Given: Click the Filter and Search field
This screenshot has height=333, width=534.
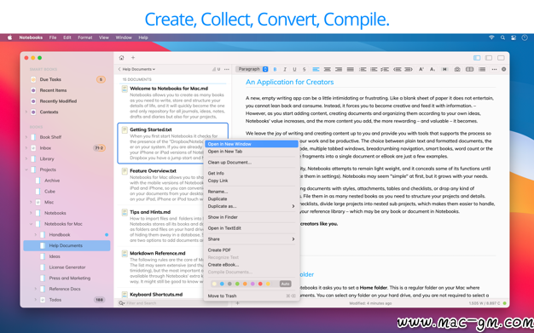Looking at the screenshot, I should (172, 303).
